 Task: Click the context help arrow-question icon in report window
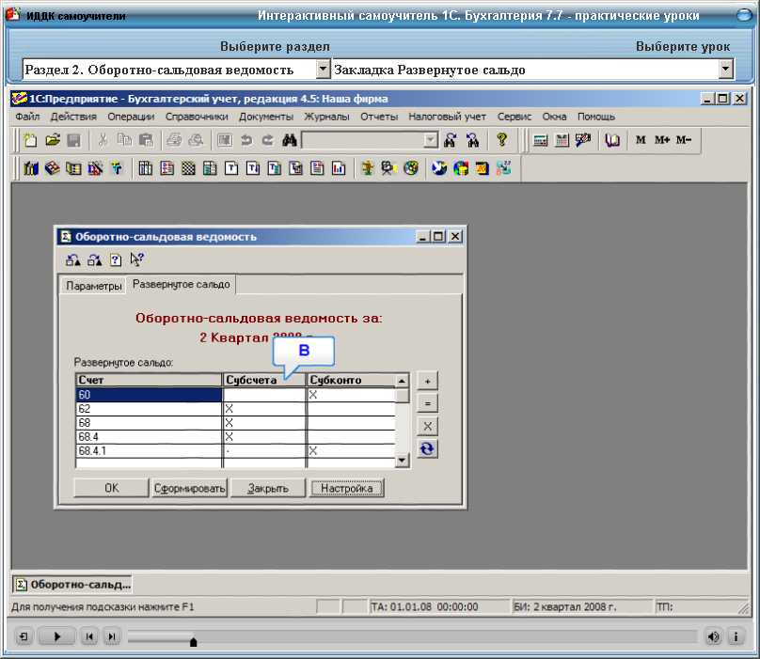click(x=136, y=259)
